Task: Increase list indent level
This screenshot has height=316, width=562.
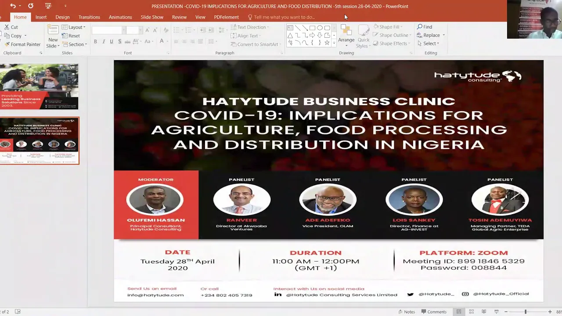Action: (x=211, y=30)
